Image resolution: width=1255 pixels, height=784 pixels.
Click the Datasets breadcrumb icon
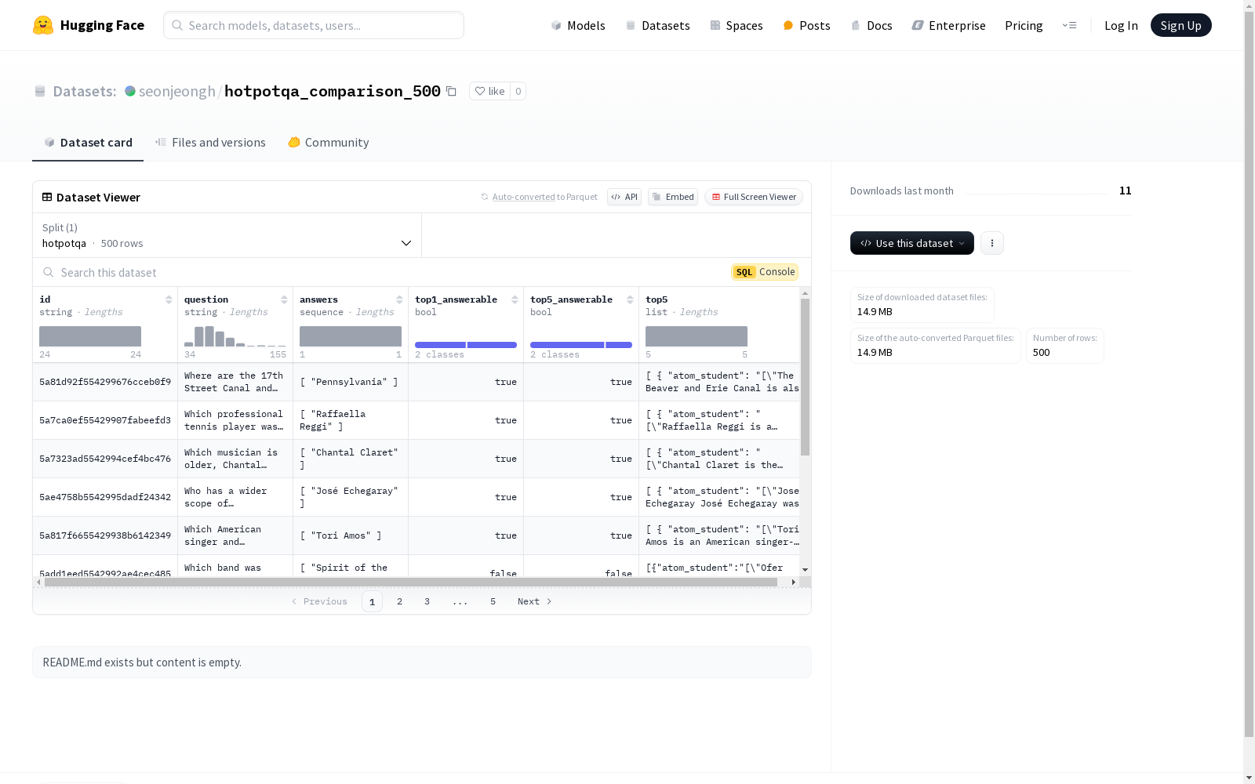tap(40, 91)
